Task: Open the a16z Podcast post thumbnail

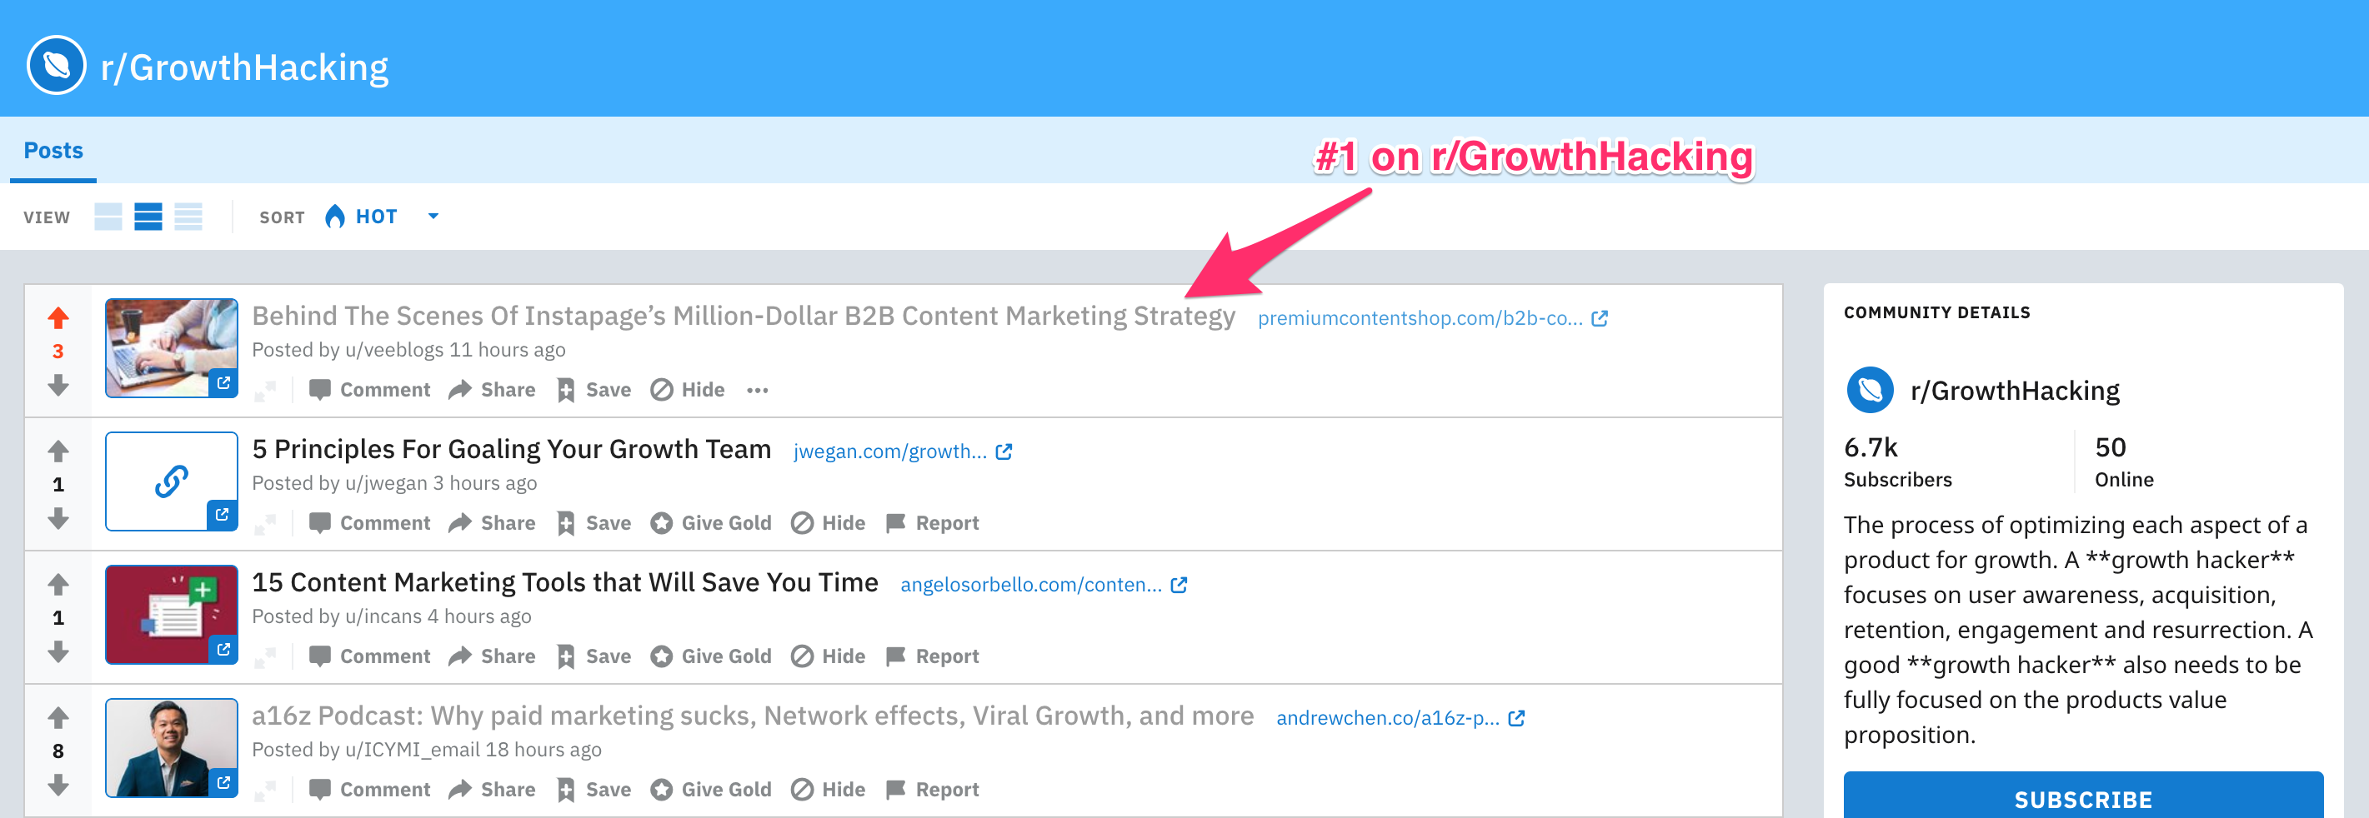Action: [171, 747]
